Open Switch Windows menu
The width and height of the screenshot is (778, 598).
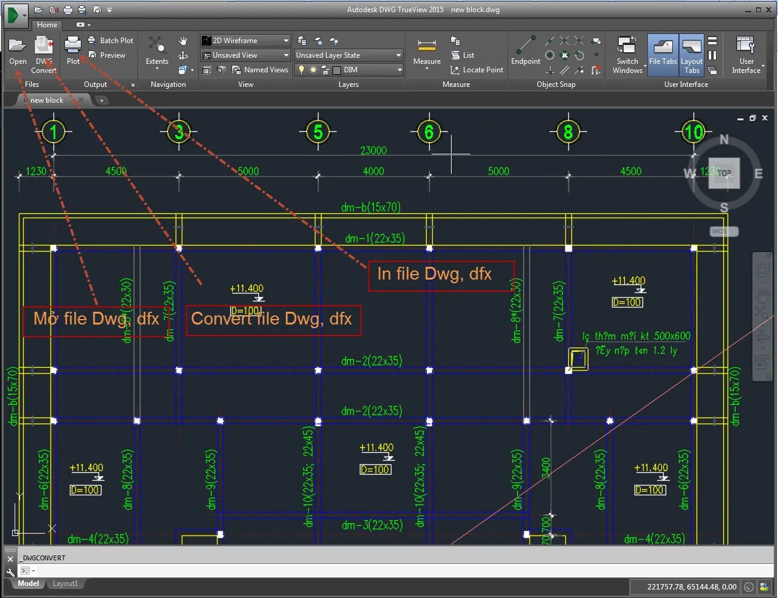pyautogui.click(x=627, y=55)
